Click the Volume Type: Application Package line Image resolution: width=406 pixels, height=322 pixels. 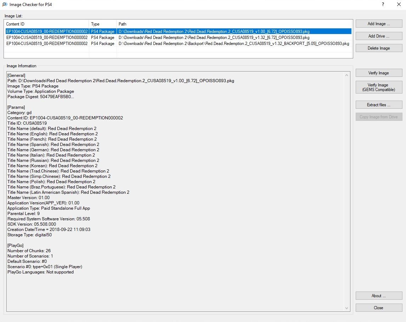[41, 91]
